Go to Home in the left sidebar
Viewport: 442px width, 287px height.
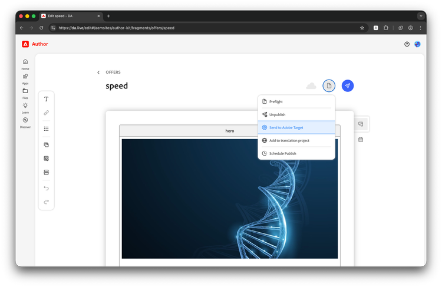(25, 64)
